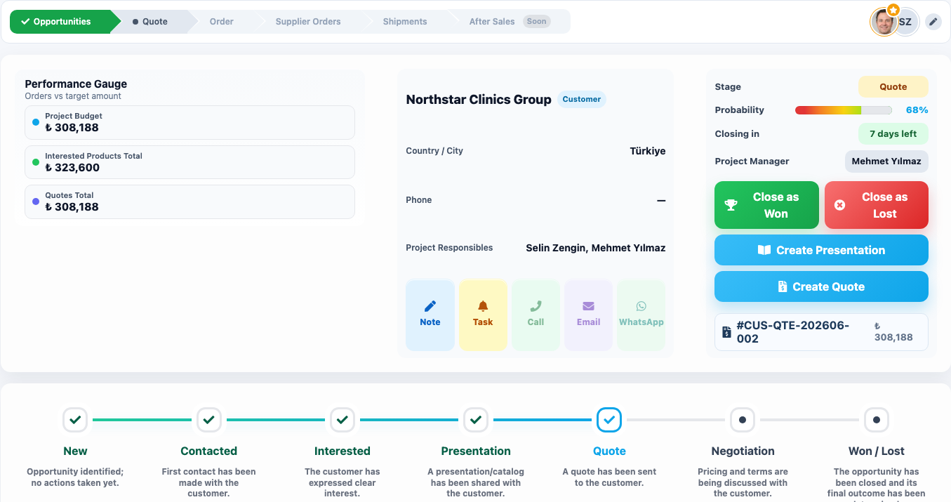This screenshot has width=951, height=502.
Task: Click the blue dot by Project Budget
Action: 36,122
